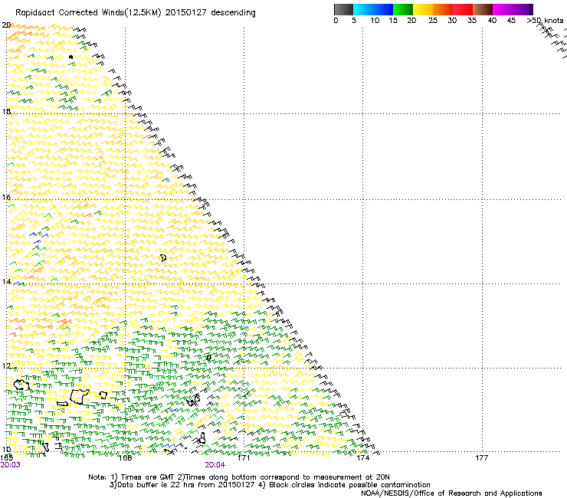Image resolution: width=567 pixels, height=498 pixels.
Task: Click the '>50 knots' legend label
Action: pos(545,20)
